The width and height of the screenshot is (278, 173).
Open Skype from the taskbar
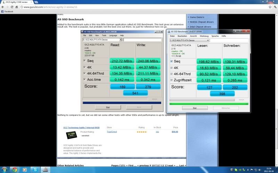35,170
